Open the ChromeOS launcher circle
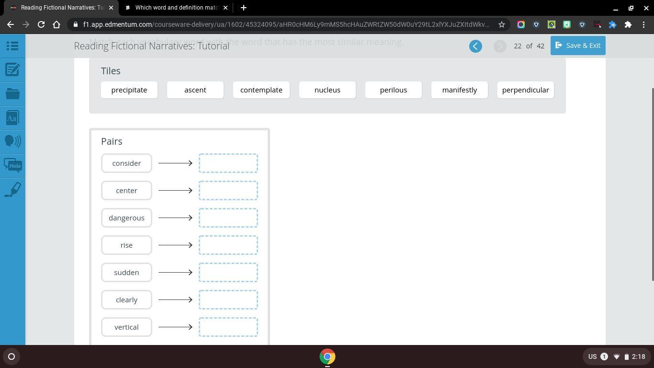Viewport: 654px width, 368px height. (x=11, y=356)
